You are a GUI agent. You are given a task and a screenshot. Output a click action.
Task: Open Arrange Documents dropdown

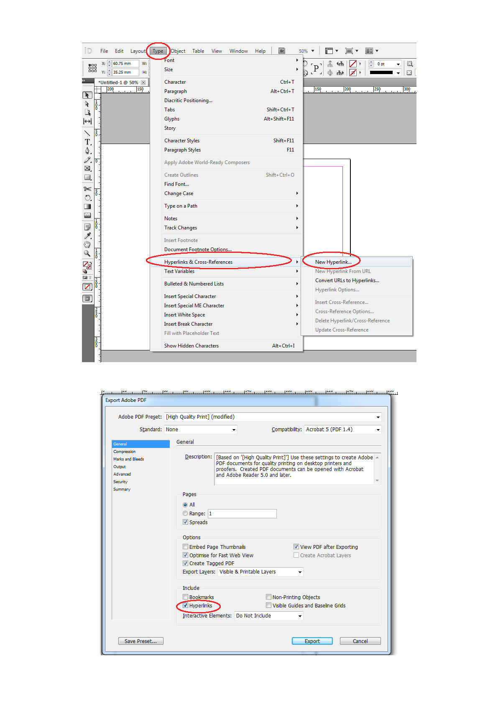[x=372, y=51]
